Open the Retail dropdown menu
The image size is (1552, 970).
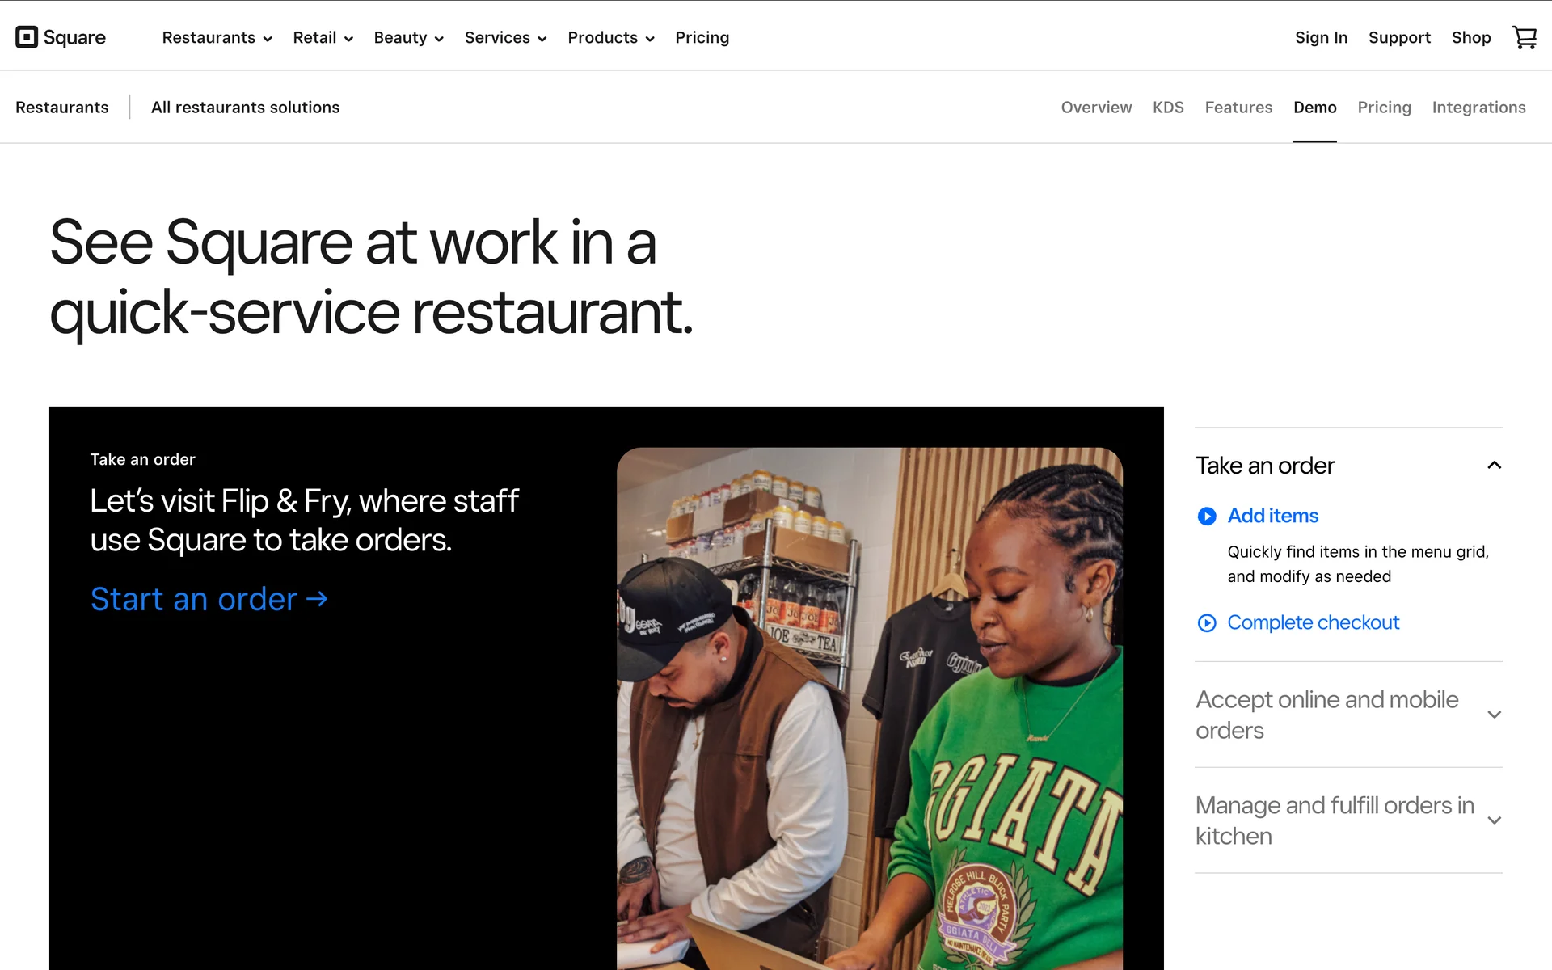pos(323,38)
